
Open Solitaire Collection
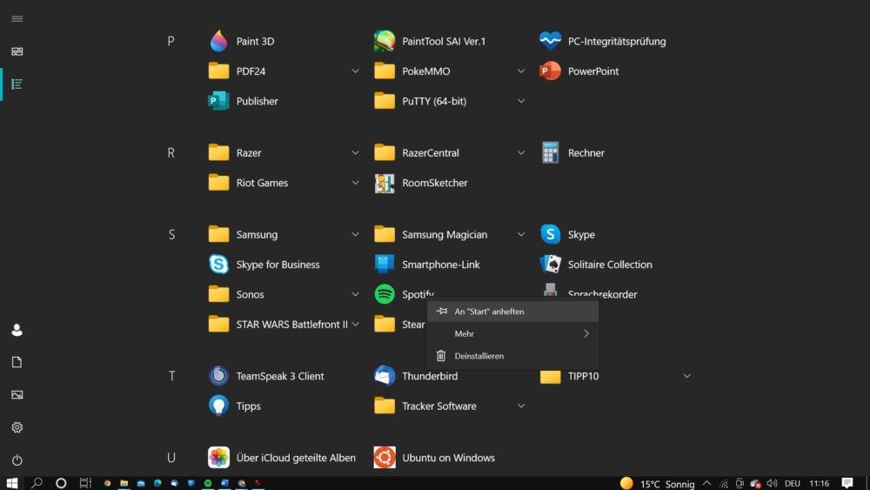coord(596,264)
